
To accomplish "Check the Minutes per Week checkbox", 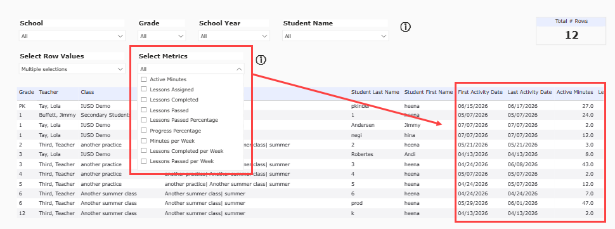I will 143,141.
